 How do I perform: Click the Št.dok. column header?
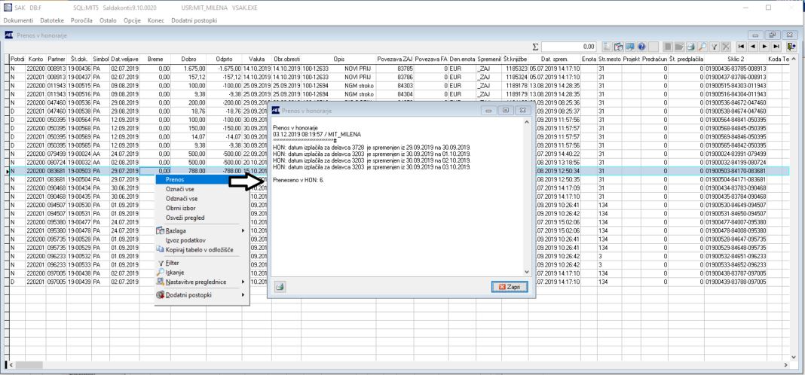80,59
